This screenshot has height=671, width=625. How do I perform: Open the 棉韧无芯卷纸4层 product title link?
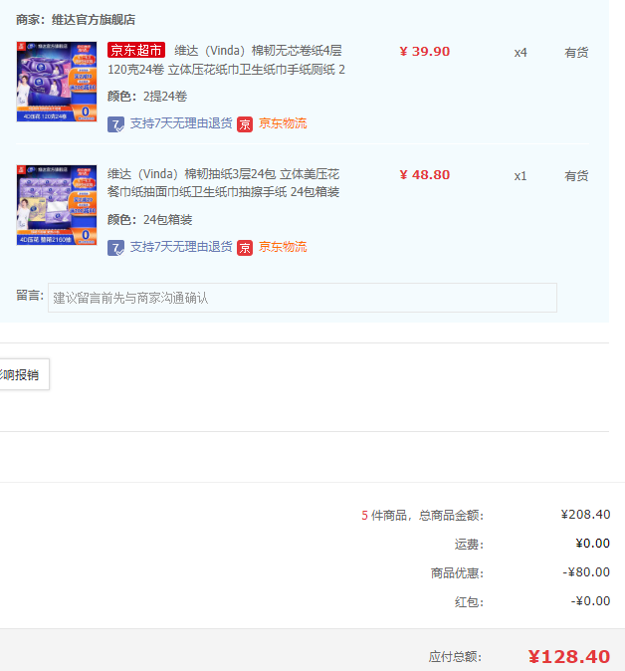226,60
